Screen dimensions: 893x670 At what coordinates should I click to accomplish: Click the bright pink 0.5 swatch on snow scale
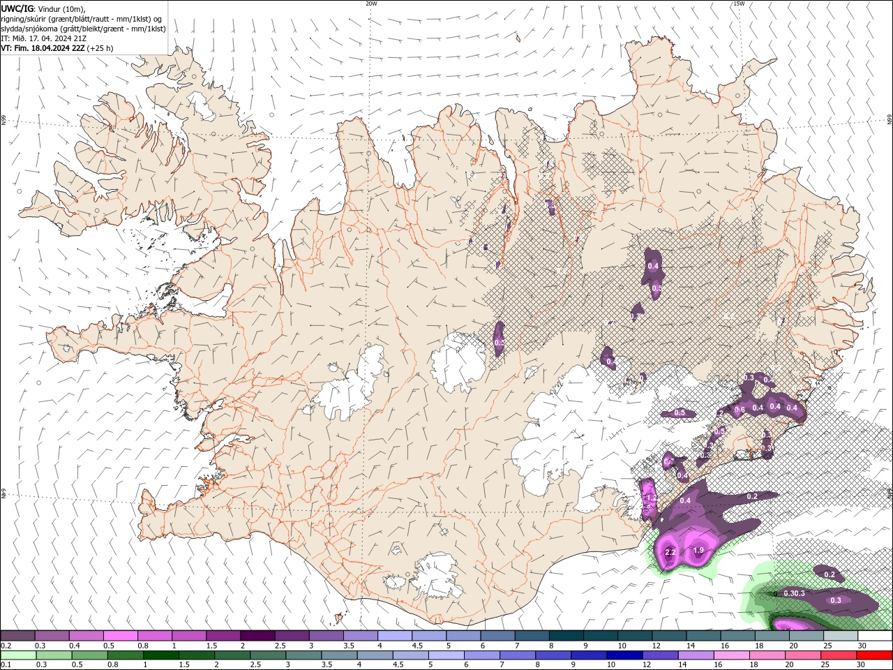120,636
